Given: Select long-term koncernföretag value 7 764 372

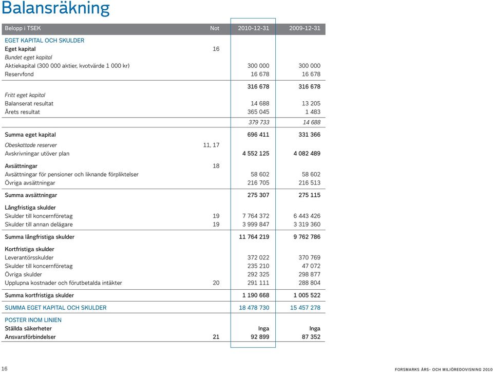Looking at the screenshot, I should tap(256, 216).
